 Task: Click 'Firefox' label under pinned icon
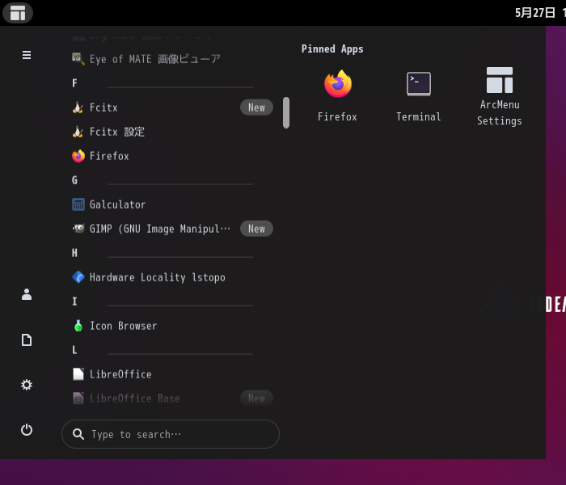(337, 116)
